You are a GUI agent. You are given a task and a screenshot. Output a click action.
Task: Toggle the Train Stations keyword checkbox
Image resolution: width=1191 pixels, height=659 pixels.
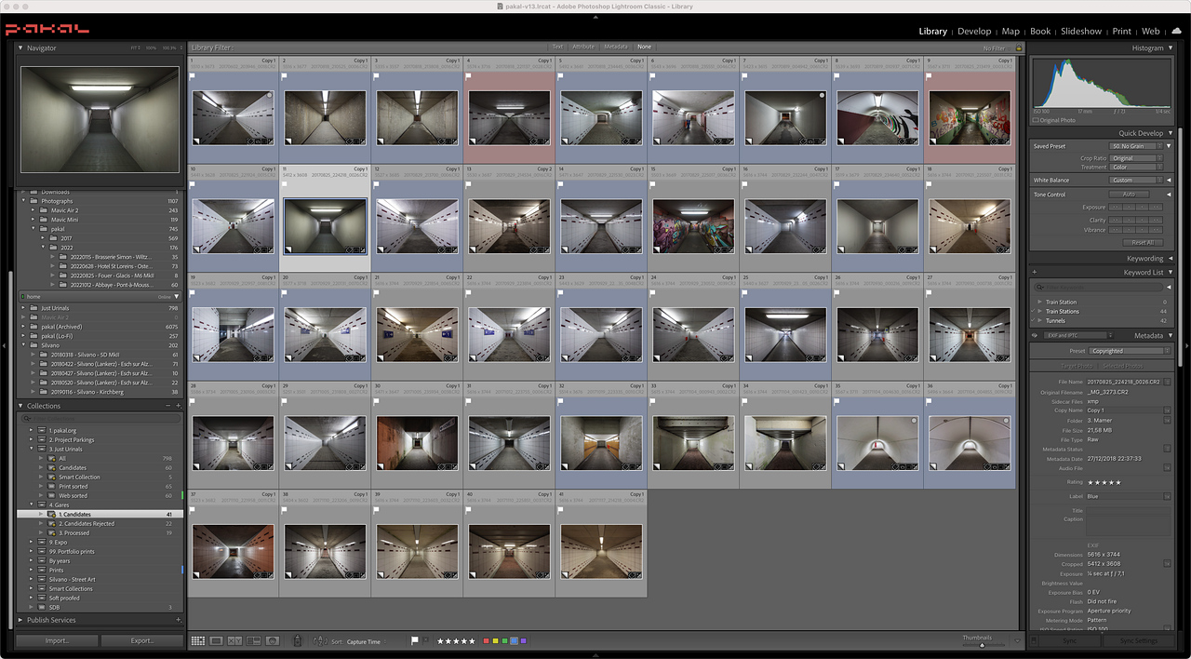pyautogui.click(x=1032, y=311)
